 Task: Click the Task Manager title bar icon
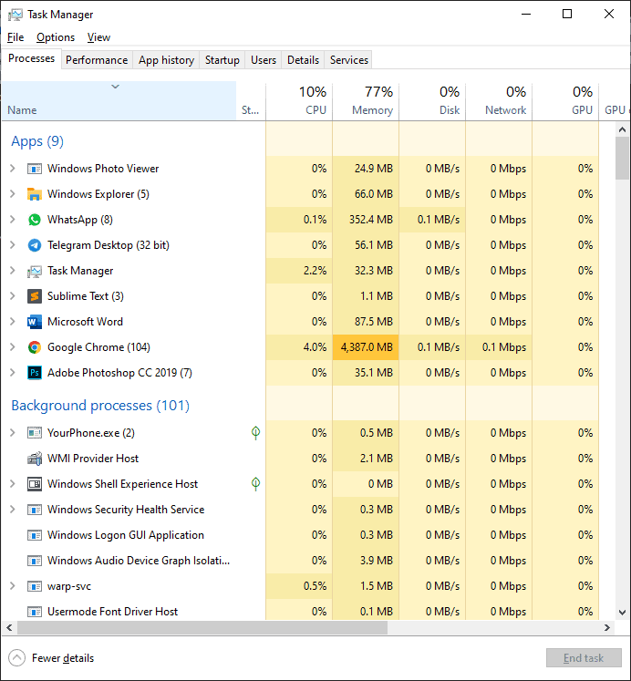(16, 15)
